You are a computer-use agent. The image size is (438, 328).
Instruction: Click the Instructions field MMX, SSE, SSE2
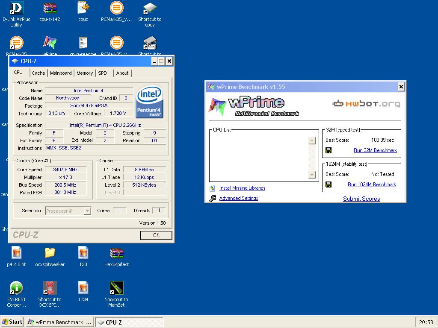106,148
